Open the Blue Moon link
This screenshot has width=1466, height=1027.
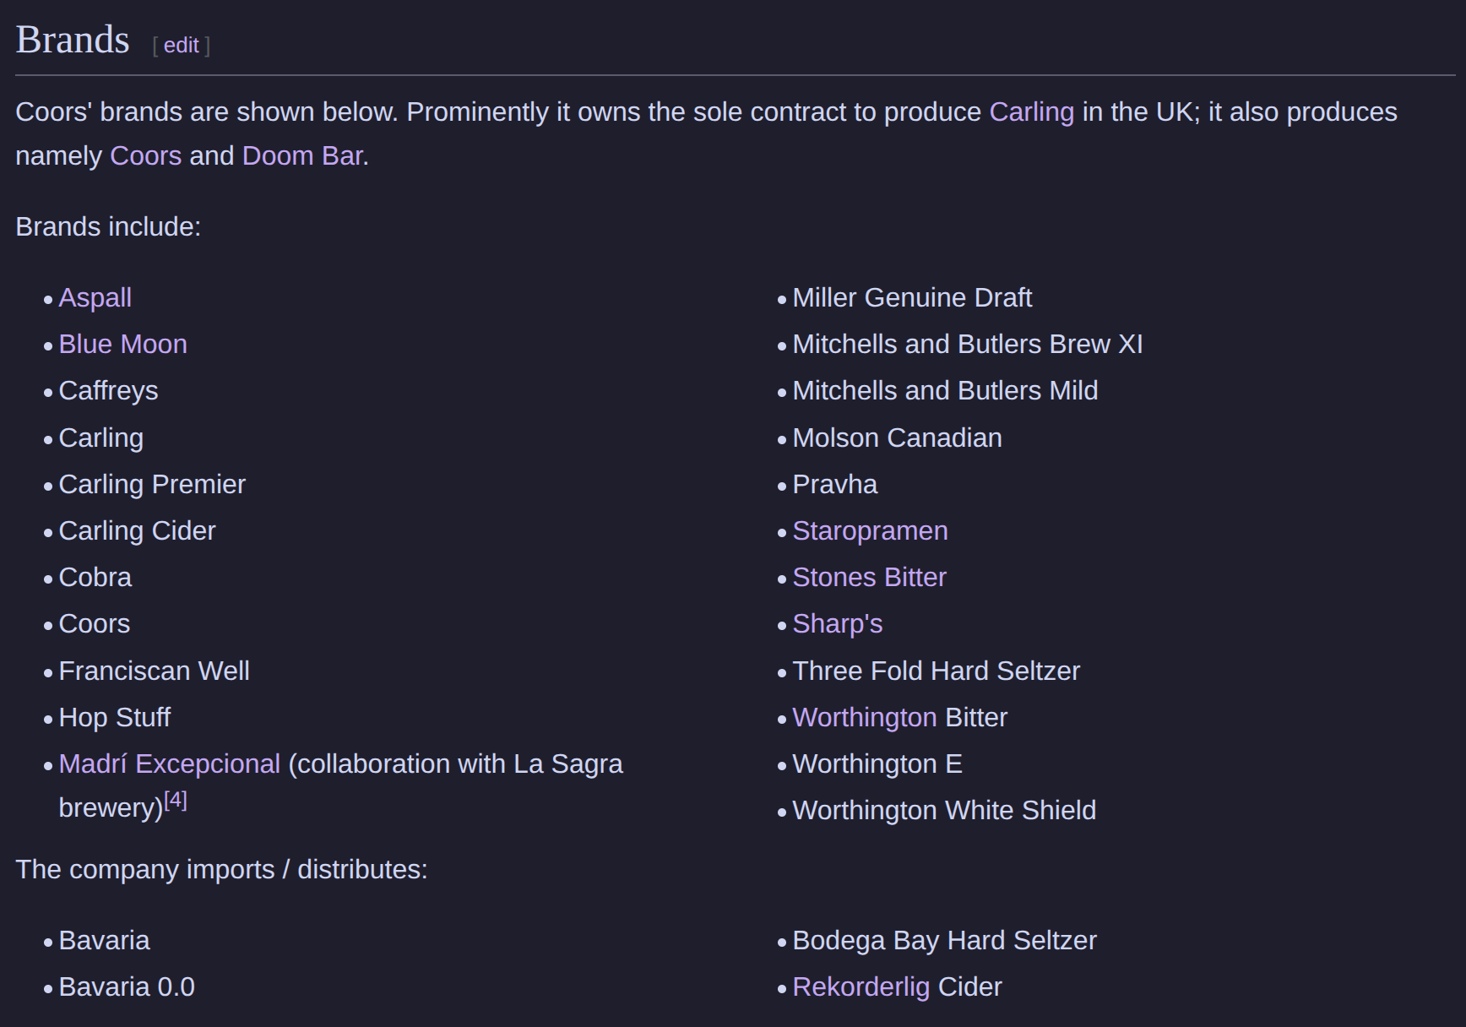pos(123,345)
